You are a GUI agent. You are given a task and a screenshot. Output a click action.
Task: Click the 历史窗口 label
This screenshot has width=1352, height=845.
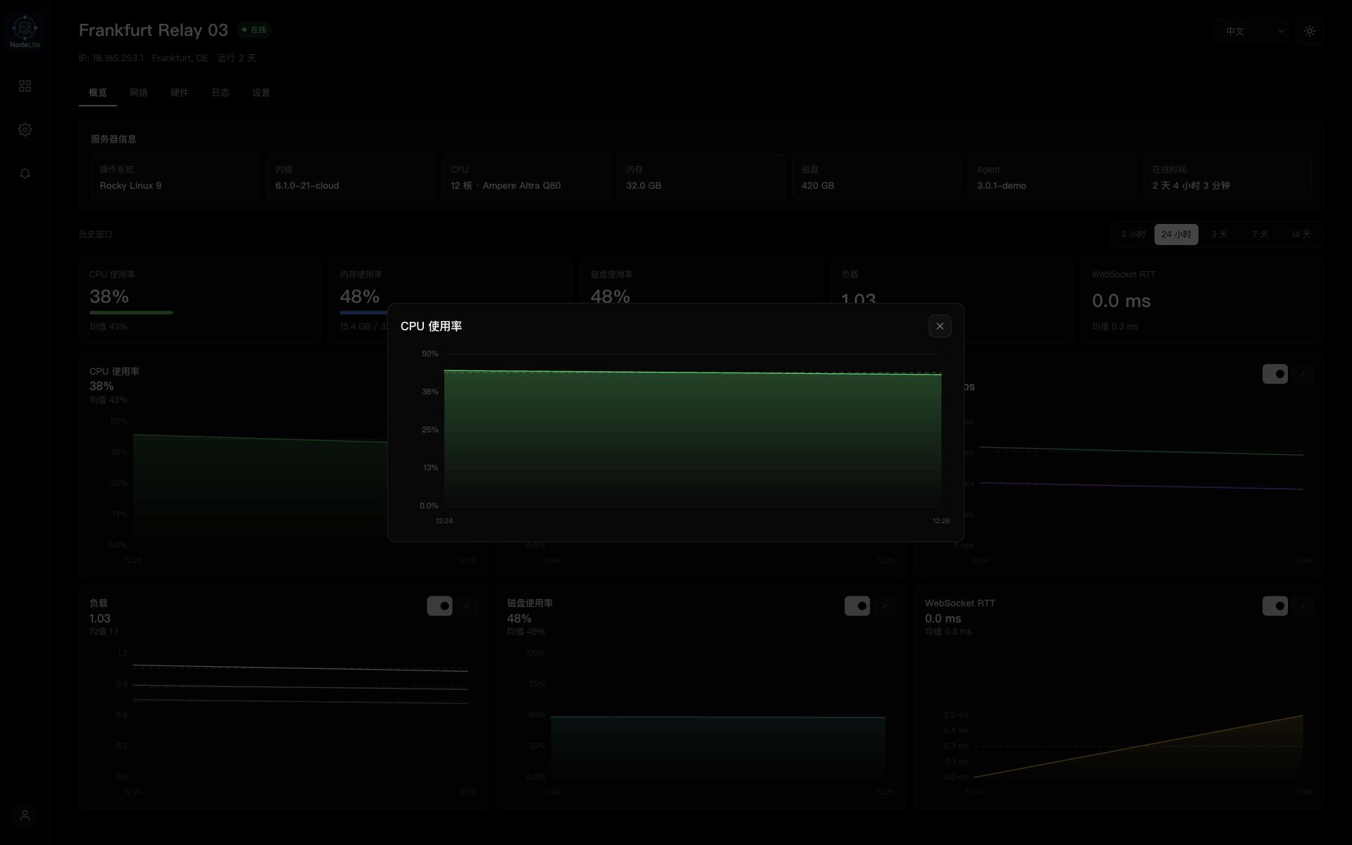[96, 234]
